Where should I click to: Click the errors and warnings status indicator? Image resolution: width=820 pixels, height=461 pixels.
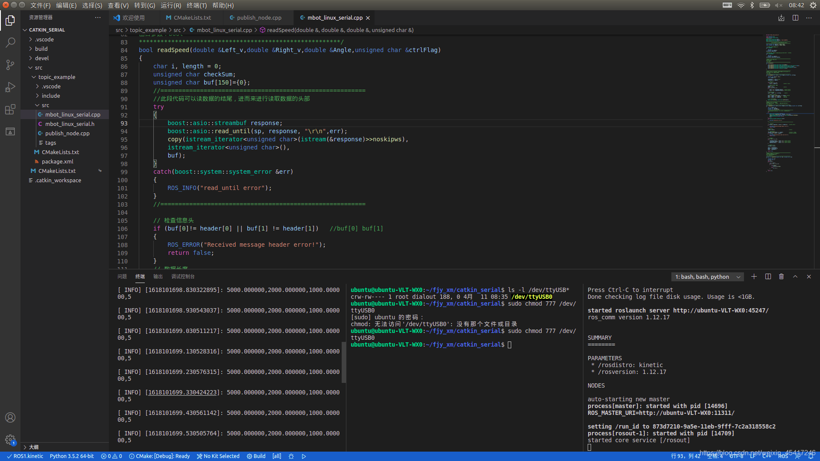click(111, 456)
